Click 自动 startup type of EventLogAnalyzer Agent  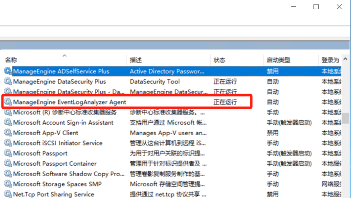272,102
